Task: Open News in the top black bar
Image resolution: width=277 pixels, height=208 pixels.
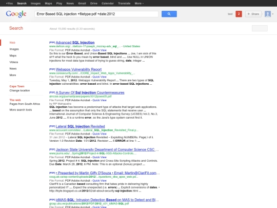Action: pyautogui.click(x=70, y=4)
